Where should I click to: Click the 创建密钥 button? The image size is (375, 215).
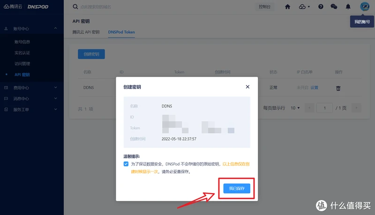tap(91, 54)
